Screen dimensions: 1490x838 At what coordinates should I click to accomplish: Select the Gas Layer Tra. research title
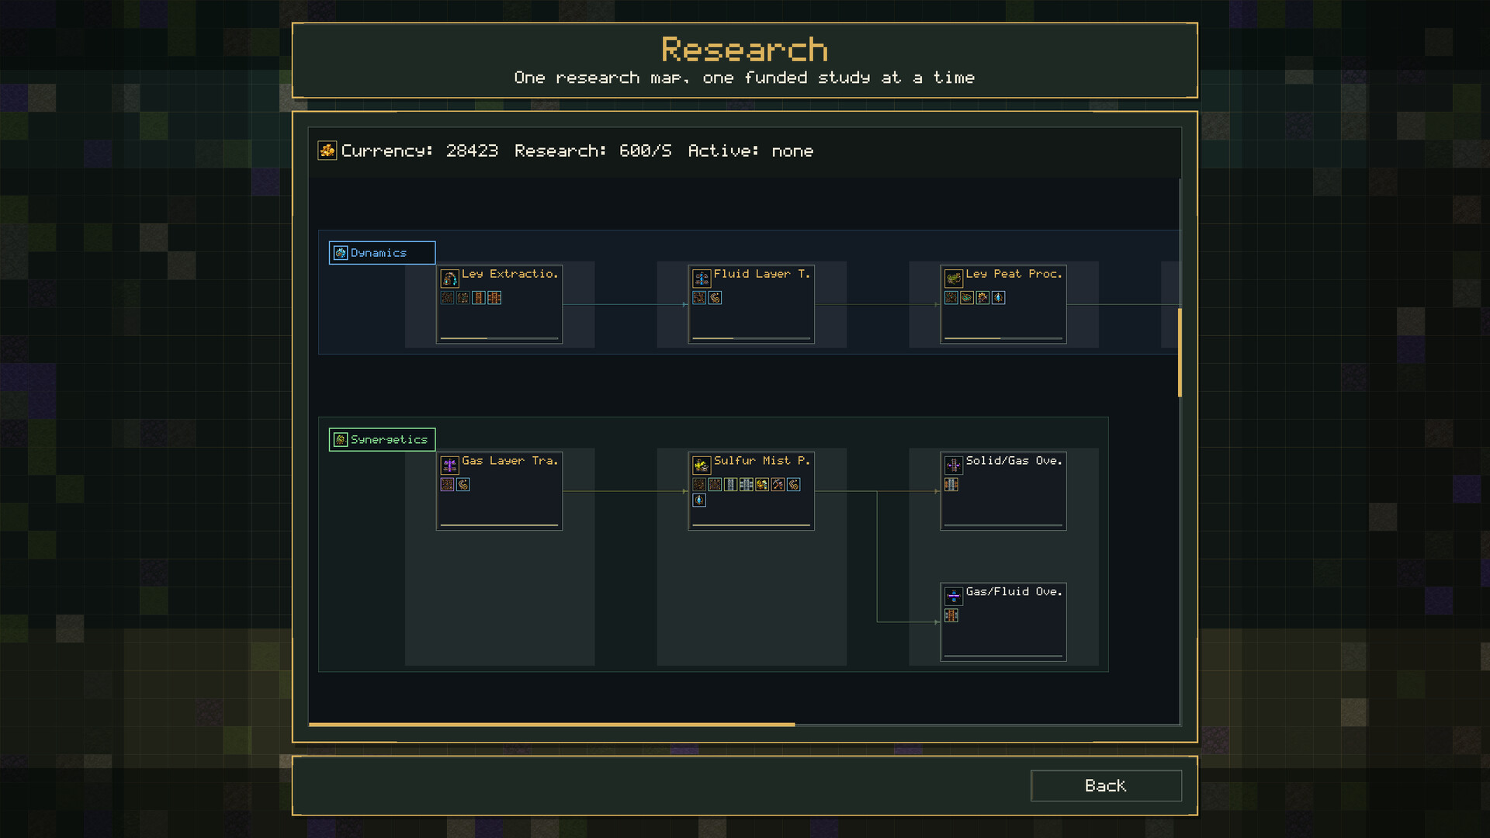coord(510,461)
